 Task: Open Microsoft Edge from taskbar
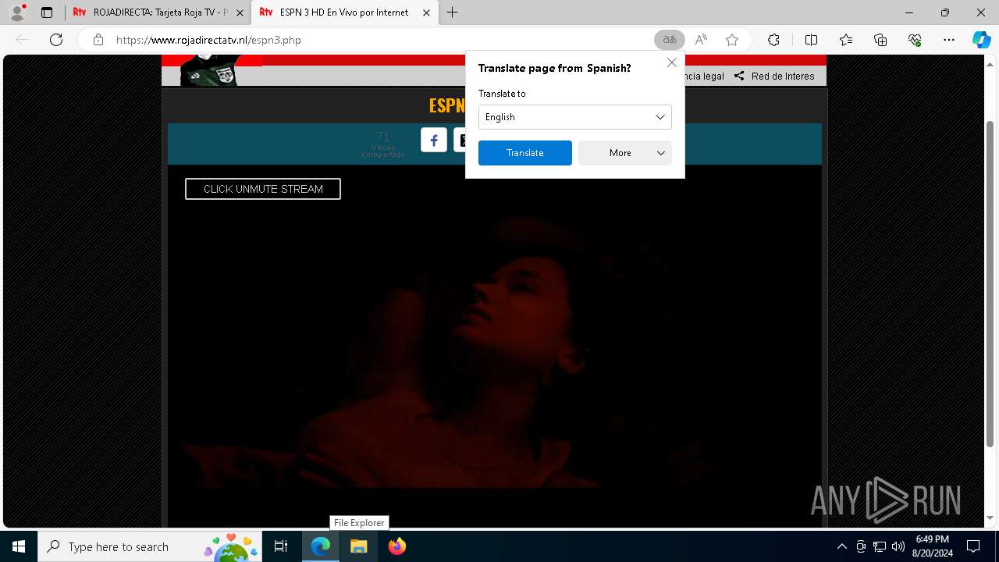click(321, 546)
